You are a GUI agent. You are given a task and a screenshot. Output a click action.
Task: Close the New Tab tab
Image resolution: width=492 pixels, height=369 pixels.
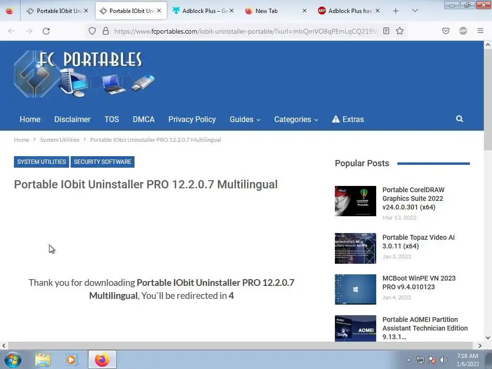pos(304,11)
